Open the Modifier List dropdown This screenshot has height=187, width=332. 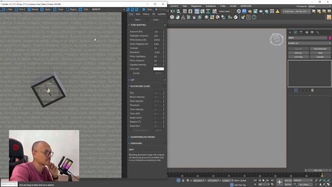click(309, 43)
